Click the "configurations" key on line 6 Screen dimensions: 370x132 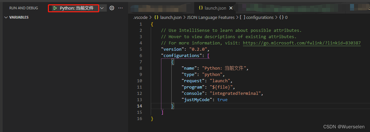pyautogui.click(x=181, y=56)
